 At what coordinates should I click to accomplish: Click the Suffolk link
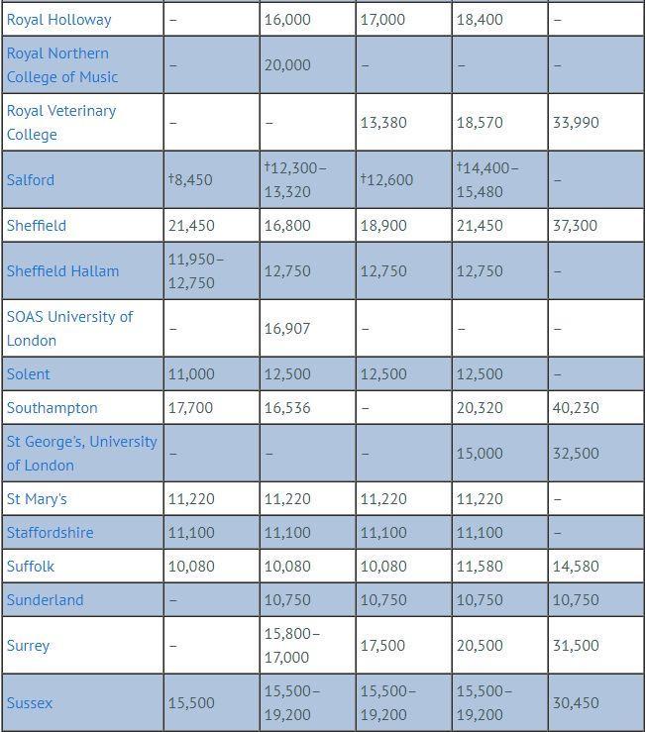pyautogui.click(x=31, y=566)
